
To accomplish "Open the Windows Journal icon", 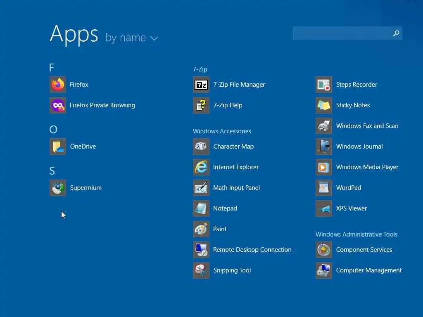I will [324, 147].
